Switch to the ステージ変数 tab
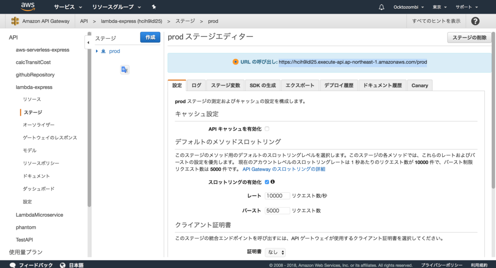The width and height of the screenshot is (496, 268). [225, 85]
